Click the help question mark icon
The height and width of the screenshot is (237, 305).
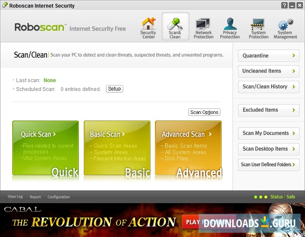(284, 6)
